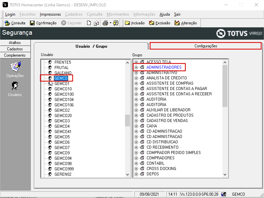Click the group icon beside CONTABIL

(142, 163)
